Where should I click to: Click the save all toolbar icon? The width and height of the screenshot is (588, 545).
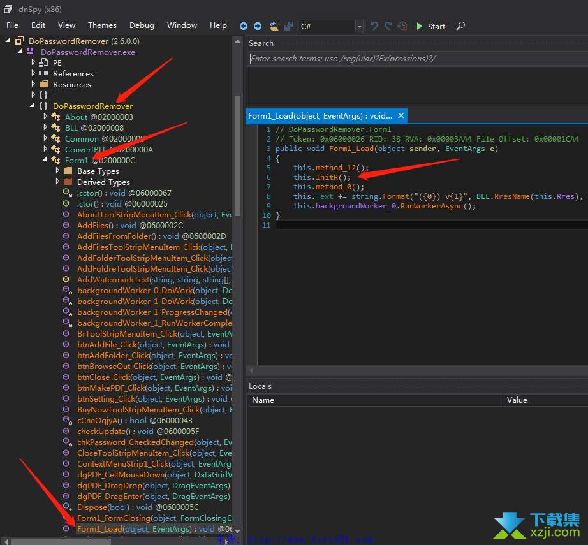(289, 26)
